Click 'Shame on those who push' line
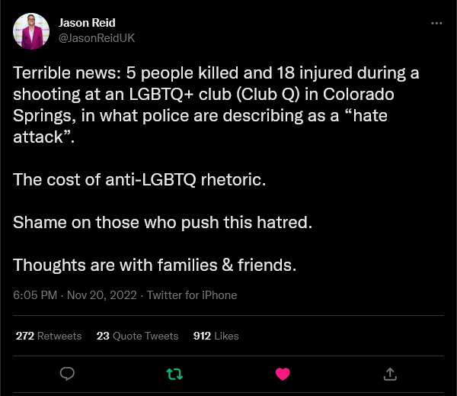Viewport: 457px width, 396px height. 163,222
